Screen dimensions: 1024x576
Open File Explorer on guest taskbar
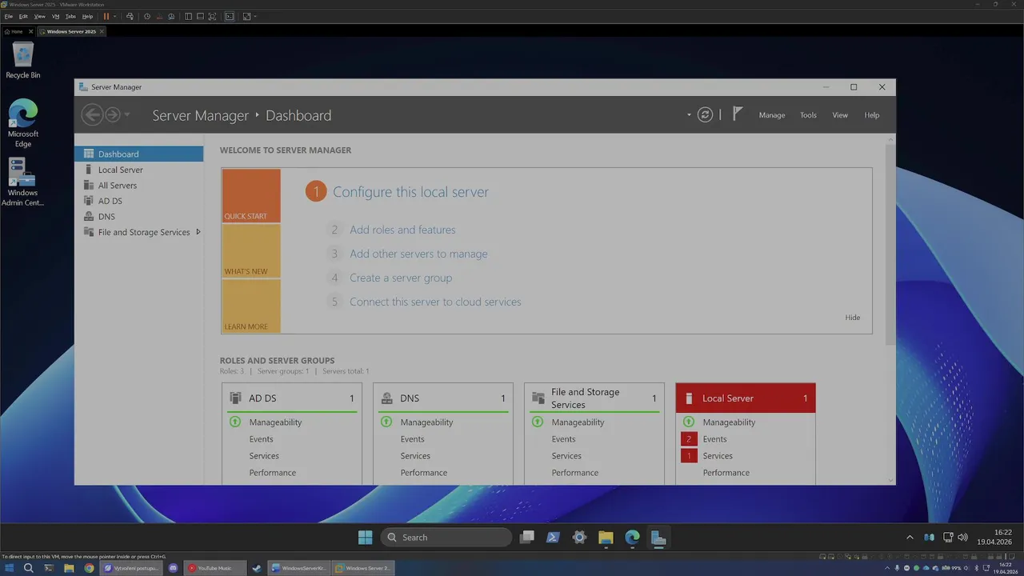[606, 538]
